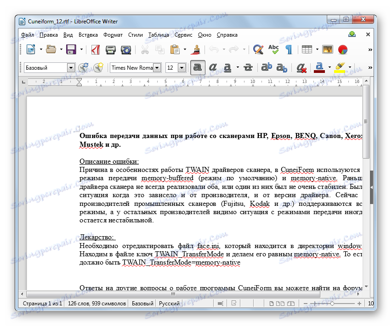This screenshot has height=326, width=392.
Task: Click the New style icon
Action: coord(98,67)
